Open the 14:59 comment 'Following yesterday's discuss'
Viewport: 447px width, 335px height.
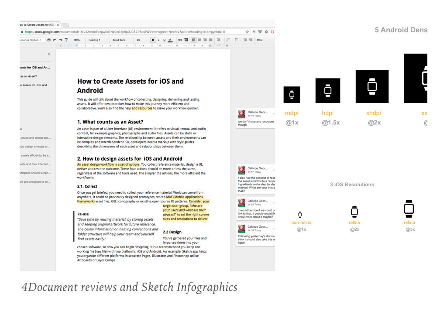click(x=256, y=235)
